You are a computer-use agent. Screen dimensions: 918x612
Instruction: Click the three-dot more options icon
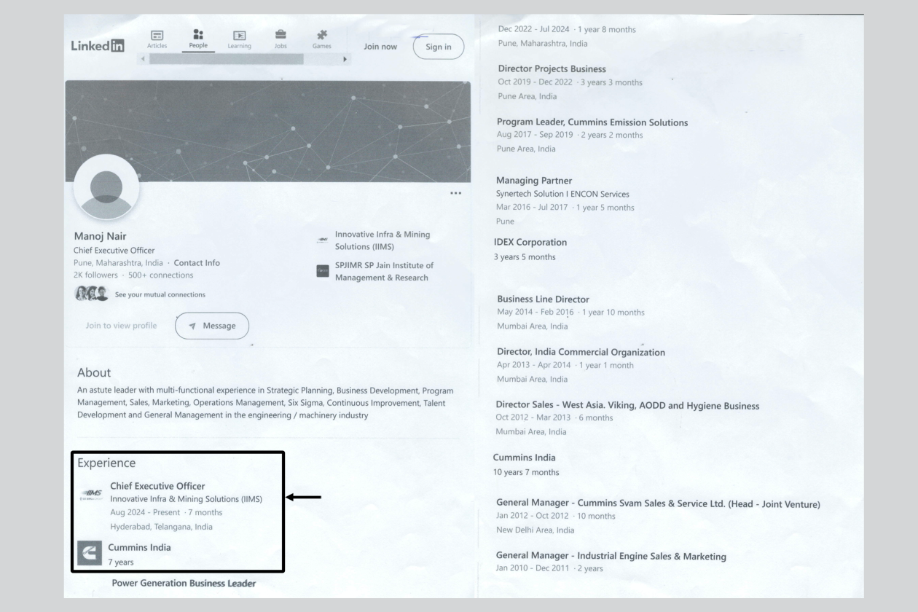tap(456, 193)
